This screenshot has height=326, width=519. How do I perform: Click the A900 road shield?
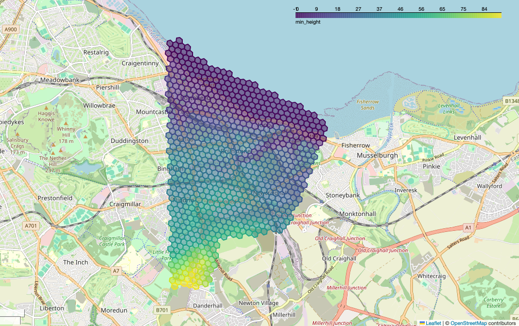10,30
